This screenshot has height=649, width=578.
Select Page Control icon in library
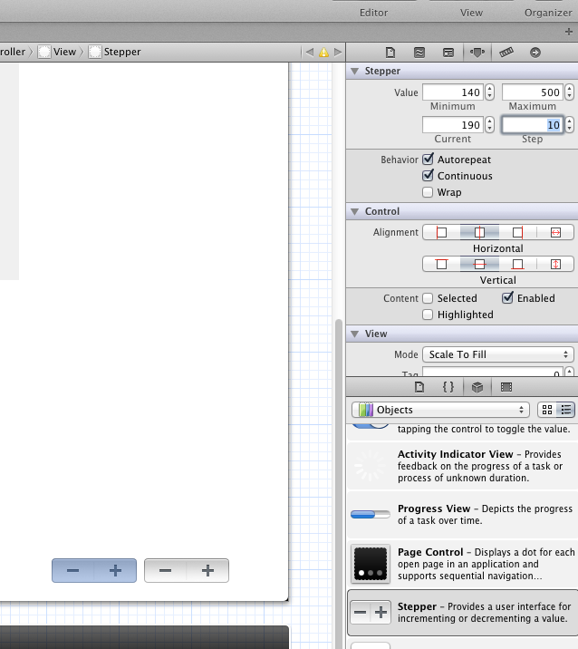[x=371, y=564]
